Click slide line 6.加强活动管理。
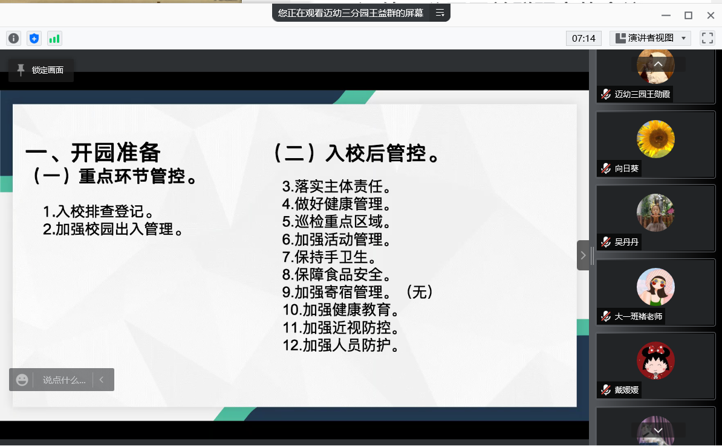Image resolution: width=722 pixels, height=446 pixels. pyautogui.click(x=337, y=240)
